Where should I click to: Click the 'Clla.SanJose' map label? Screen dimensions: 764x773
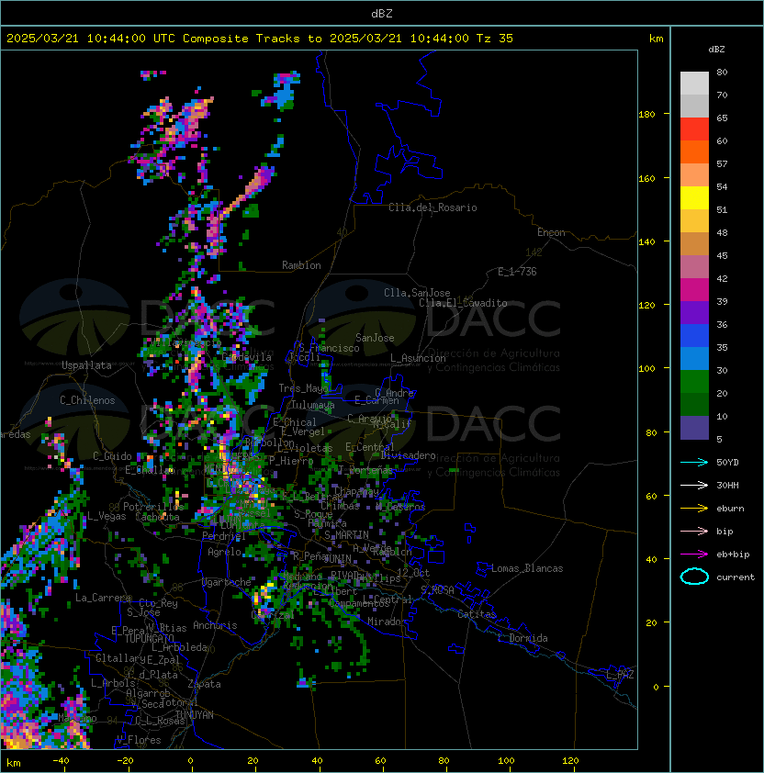pyautogui.click(x=417, y=293)
